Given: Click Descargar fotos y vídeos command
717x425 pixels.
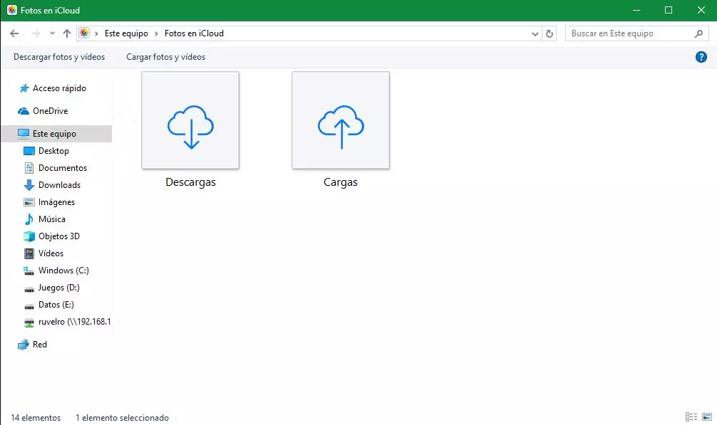Looking at the screenshot, I should pos(59,57).
